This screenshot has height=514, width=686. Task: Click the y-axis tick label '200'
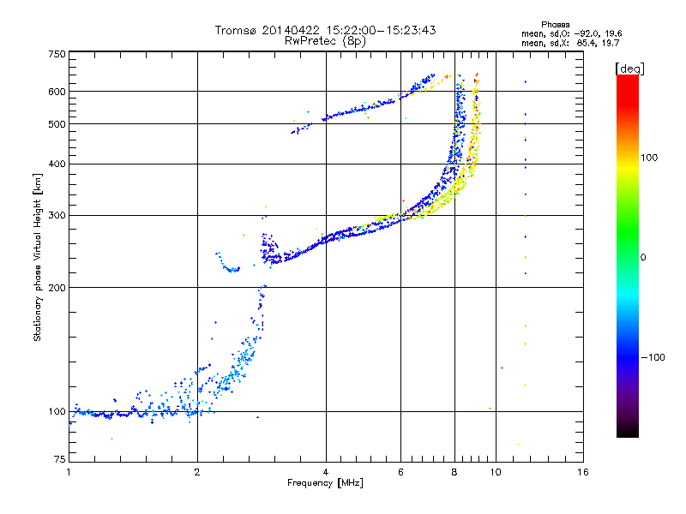click(57, 288)
